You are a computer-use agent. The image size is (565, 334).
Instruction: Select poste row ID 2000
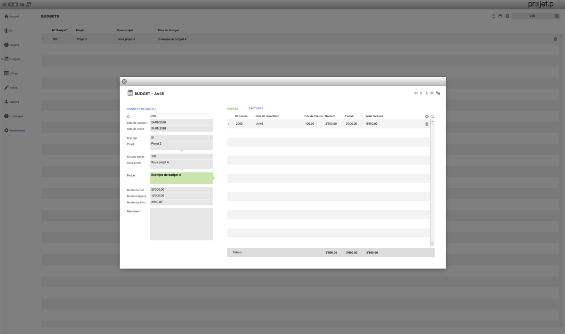(329, 124)
